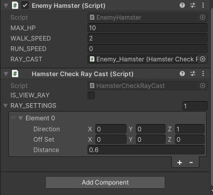The height and width of the screenshot is (195, 213).
Task: Add a new RAY_SETTINGS element with plus
Action: click(180, 163)
